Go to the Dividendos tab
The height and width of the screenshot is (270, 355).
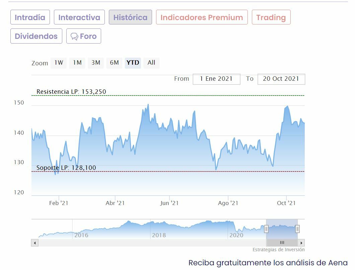click(36, 36)
